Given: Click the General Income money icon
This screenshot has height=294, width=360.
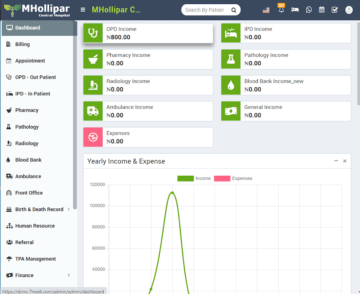Looking at the screenshot, I should 231,111.
